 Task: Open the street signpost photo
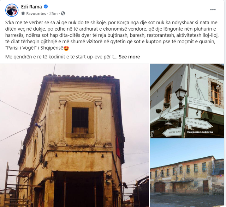[x=187, y=101]
